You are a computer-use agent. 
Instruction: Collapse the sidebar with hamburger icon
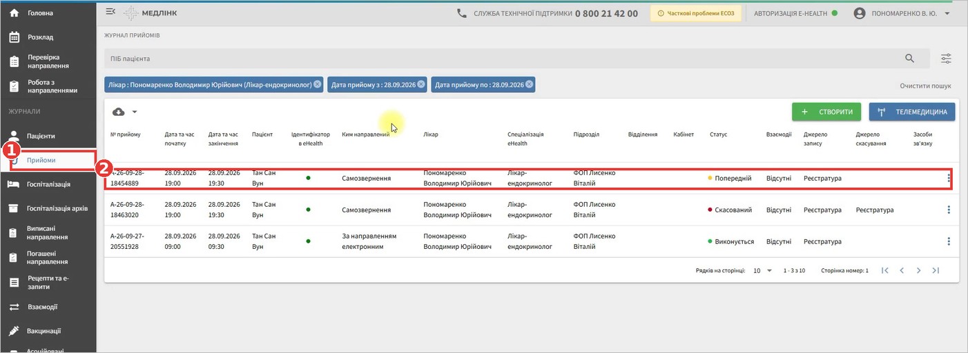coord(110,12)
